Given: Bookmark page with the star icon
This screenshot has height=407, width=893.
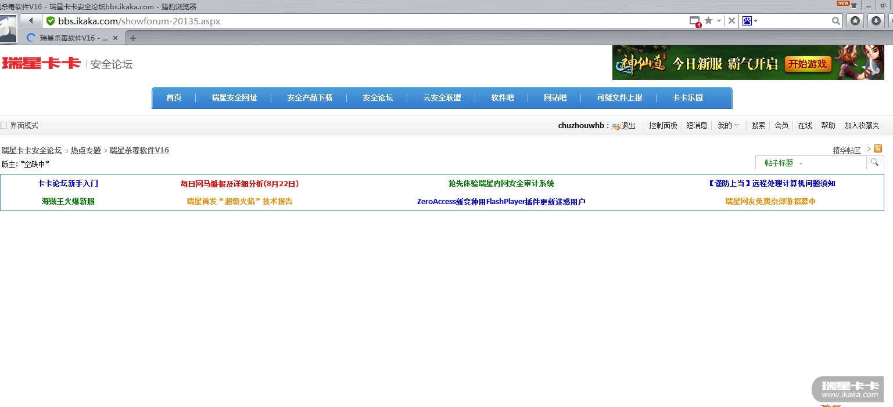Looking at the screenshot, I should point(708,21).
